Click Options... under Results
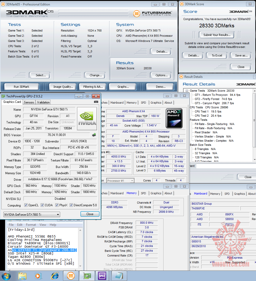 [x=161, y=75]
